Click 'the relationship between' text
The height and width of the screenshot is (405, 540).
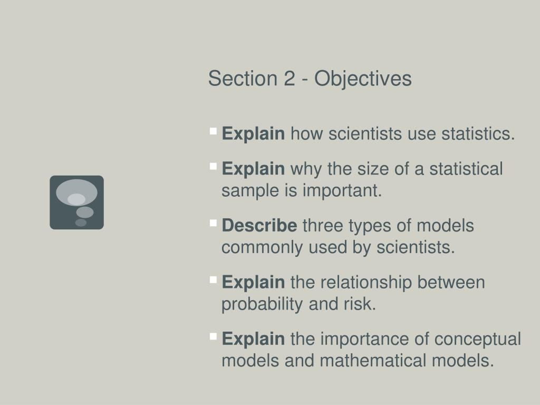[388, 282]
